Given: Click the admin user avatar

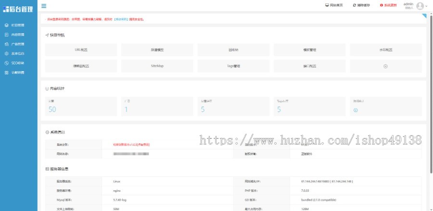Looking at the screenshot, I should 420,6.
